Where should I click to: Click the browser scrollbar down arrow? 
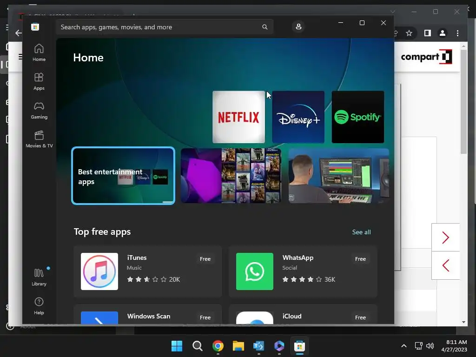coord(463,322)
